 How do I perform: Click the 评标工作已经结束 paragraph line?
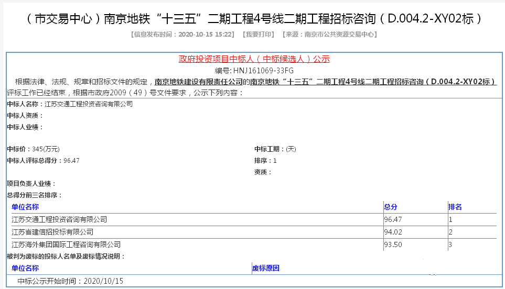tap(125, 93)
